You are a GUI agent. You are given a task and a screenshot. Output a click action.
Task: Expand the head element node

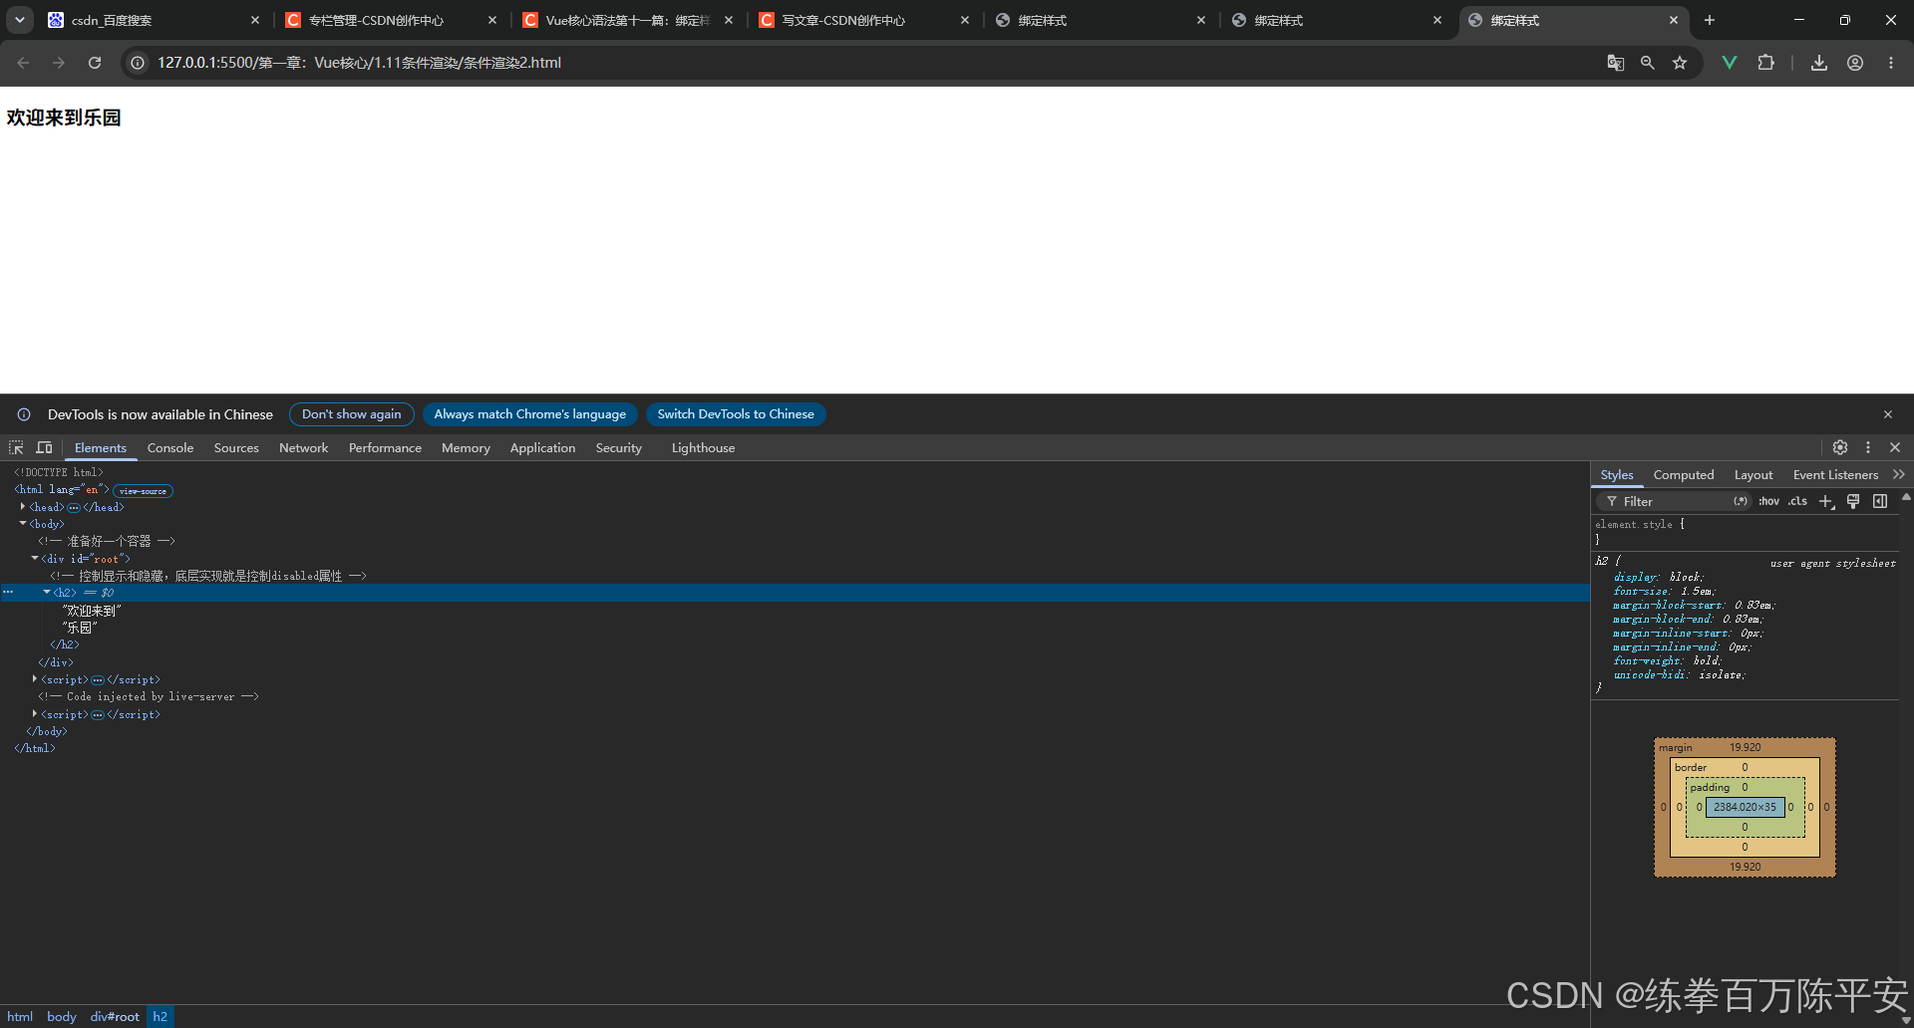pyautogui.click(x=22, y=507)
